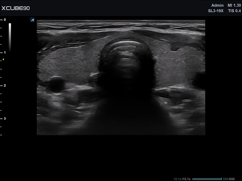Click the Admin label in the header
This screenshot has width=242, height=181.
pyautogui.click(x=217, y=5)
